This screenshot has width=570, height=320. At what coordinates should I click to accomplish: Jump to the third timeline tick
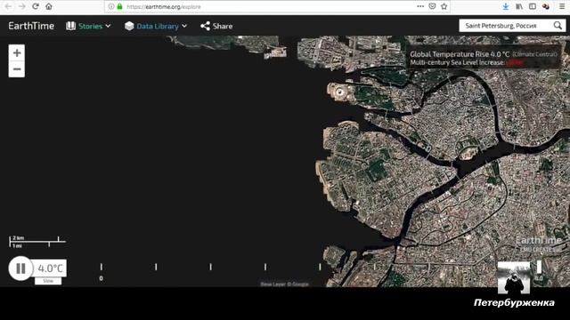[x=210, y=267]
